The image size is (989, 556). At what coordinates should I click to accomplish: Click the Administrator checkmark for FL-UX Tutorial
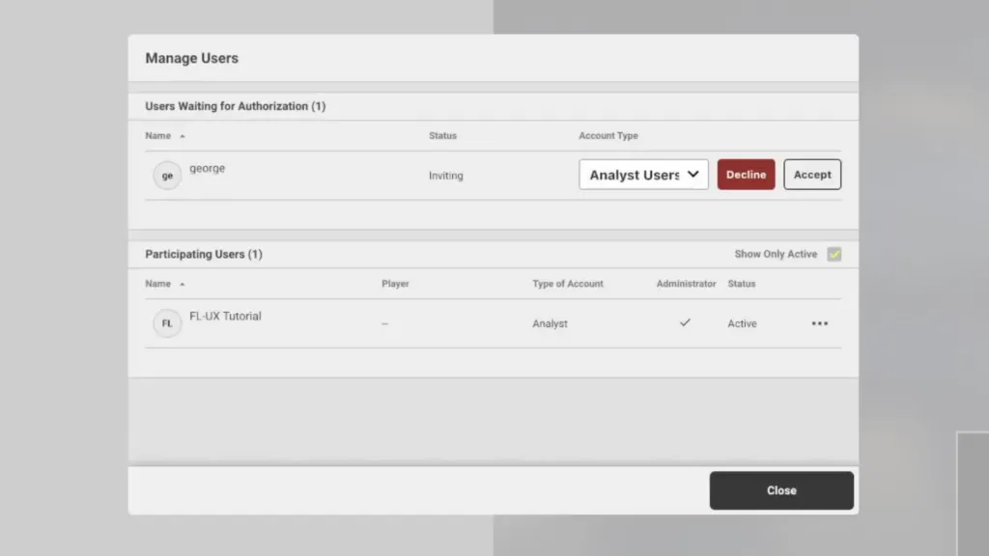pyautogui.click(x=685, y=322)
